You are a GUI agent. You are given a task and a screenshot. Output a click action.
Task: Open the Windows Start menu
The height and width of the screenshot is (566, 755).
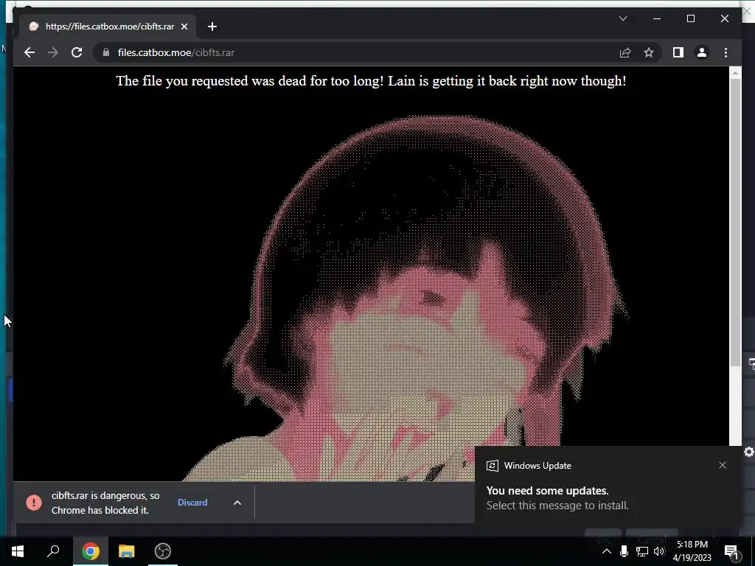(18, 551)
